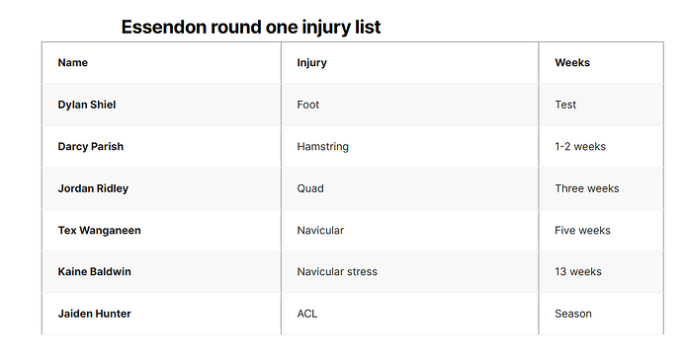Viewport: 682px width, 358px height.
Task: Click the 'Season' weeks cell
Action: pos(601,314)
